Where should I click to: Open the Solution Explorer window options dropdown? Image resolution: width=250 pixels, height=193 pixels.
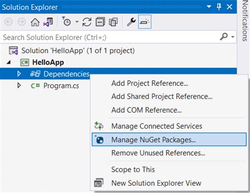209,7
